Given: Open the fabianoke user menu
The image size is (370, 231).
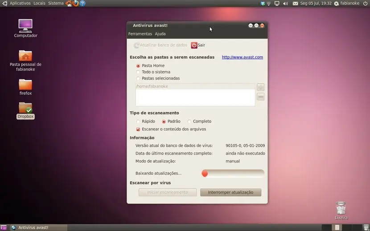Looking at the screenshot, I should [347, 3].
